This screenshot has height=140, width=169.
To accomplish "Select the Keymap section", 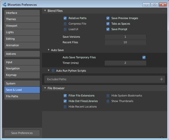I will pos(22,75).
